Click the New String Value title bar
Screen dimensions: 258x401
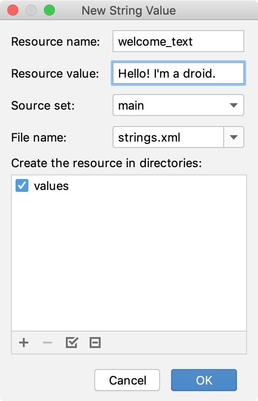coord(129,11)
